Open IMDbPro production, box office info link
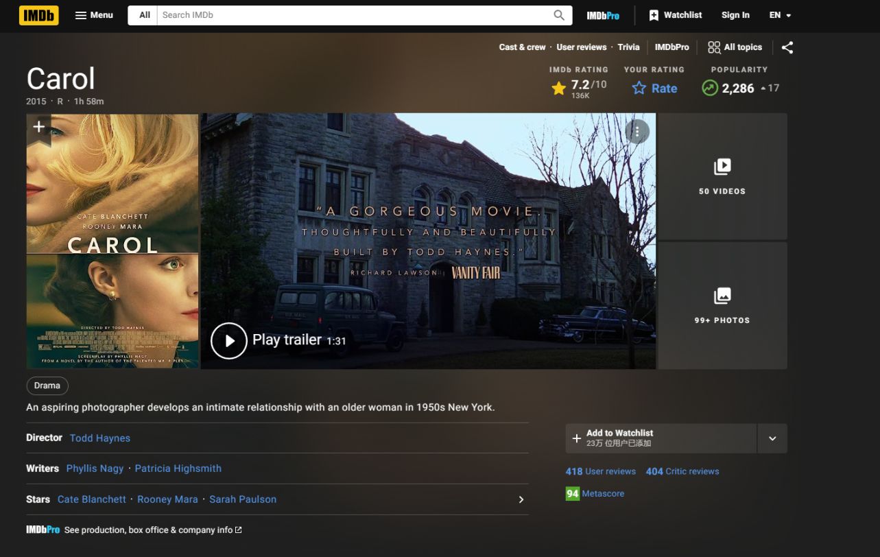The height and width of the screenshot is (557, 880). (x=134, y=530)
